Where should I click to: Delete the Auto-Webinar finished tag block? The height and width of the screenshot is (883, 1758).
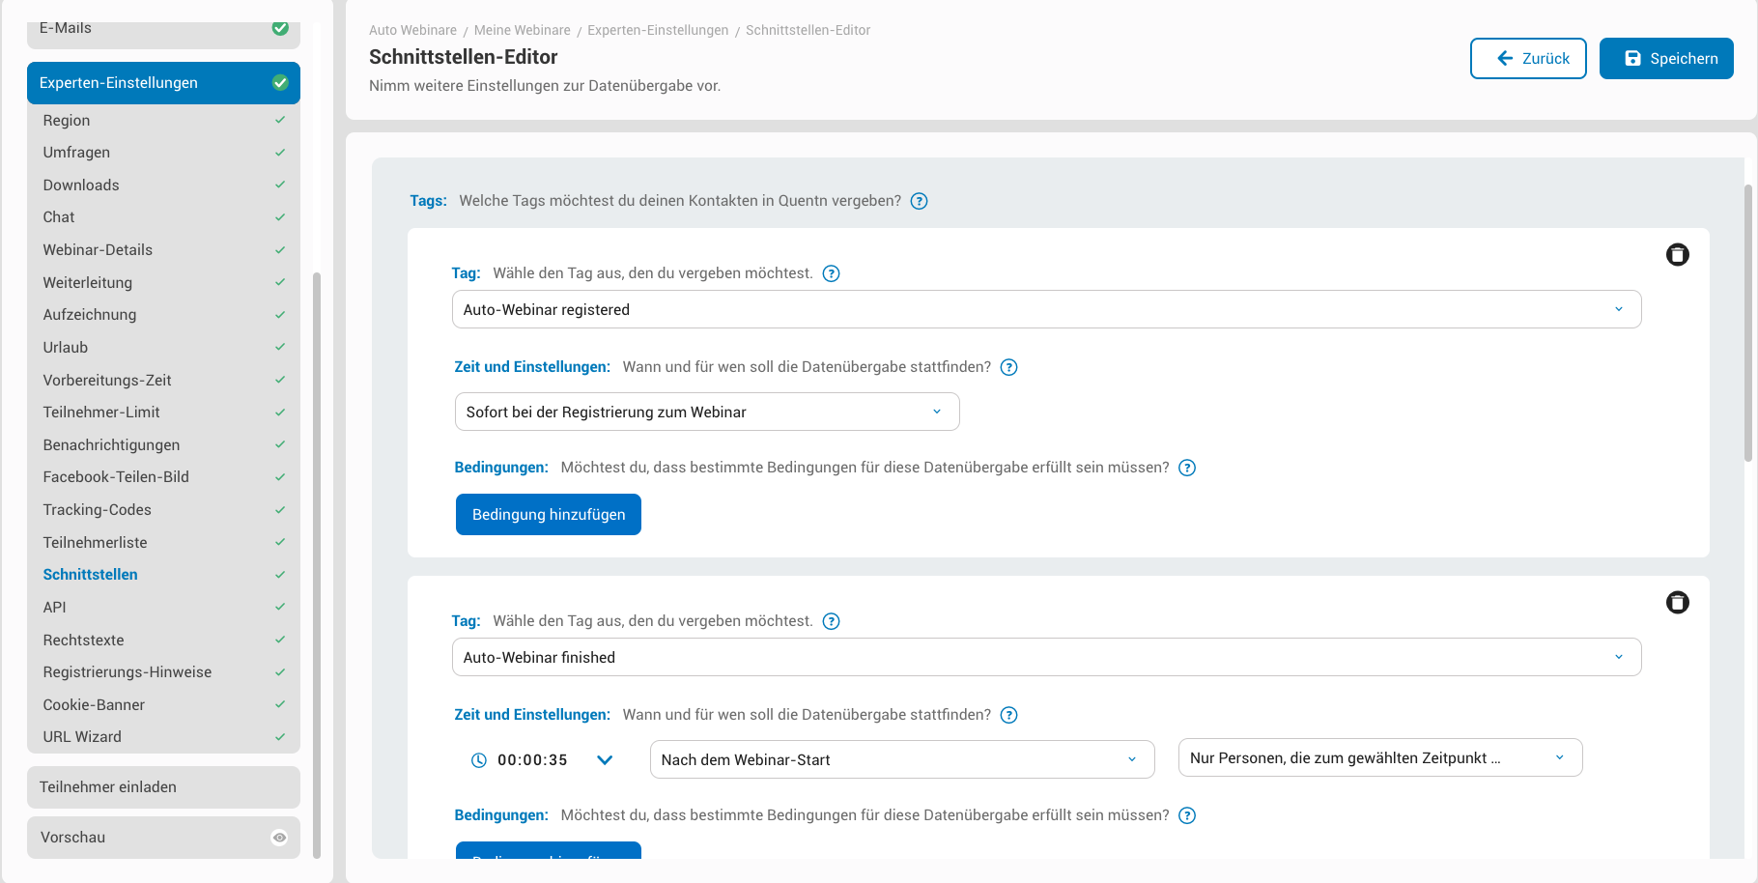[x=1677, y=603]
